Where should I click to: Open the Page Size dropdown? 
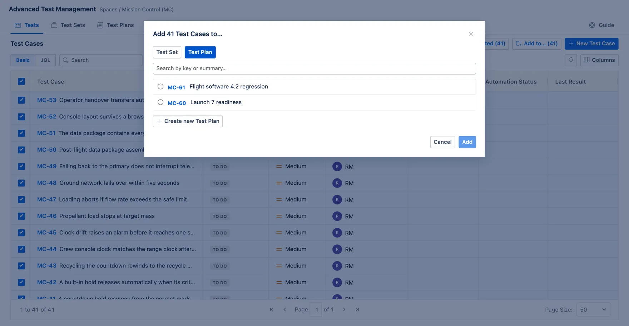593,310
